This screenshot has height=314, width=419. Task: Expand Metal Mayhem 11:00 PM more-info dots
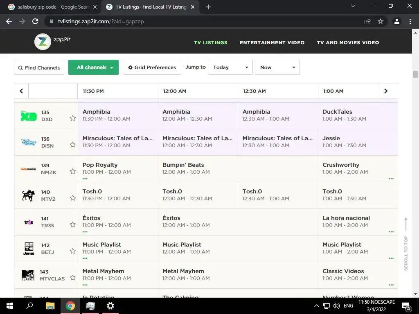click(x=85, y=285)
